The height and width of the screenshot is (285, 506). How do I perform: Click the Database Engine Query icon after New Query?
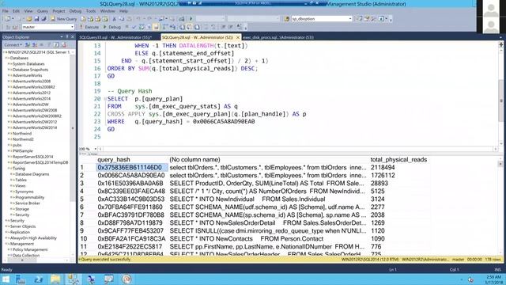point(83,19)
